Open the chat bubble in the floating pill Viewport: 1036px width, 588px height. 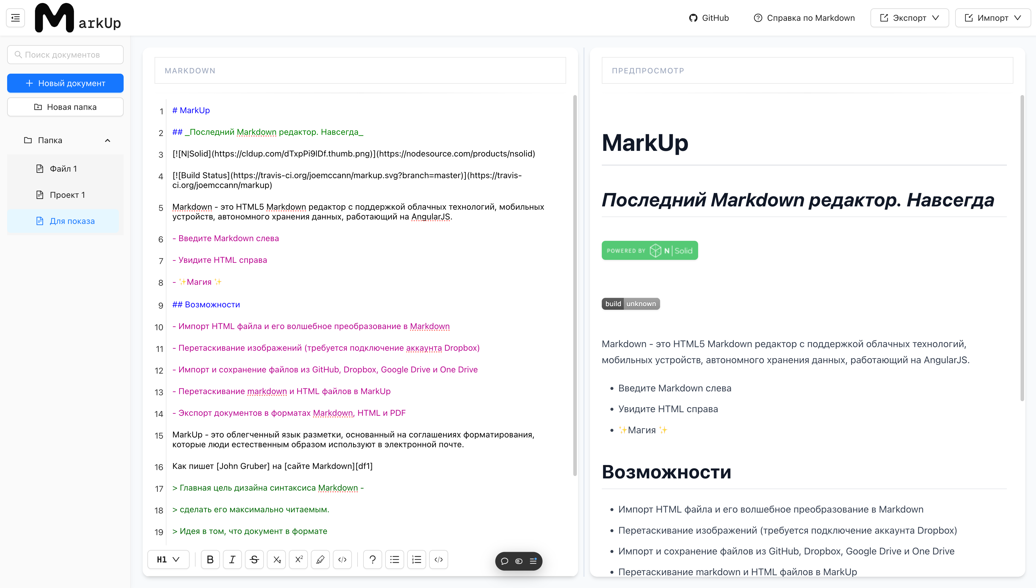pos(505,561)
